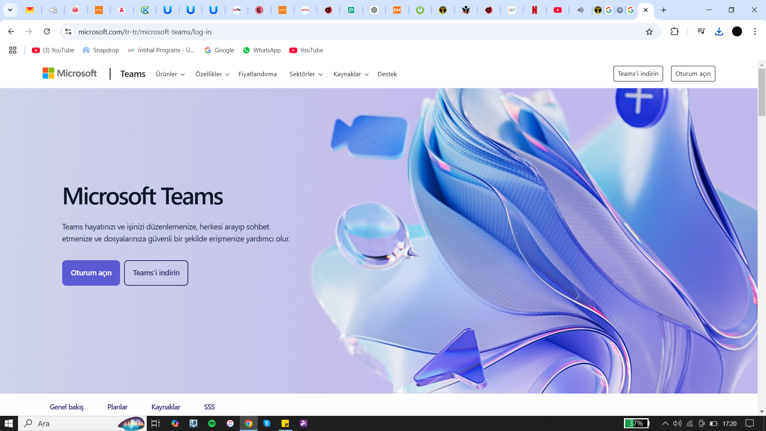Open the Sektörler dropdown
Screen dimensions: 766x431
click(306, 74)
